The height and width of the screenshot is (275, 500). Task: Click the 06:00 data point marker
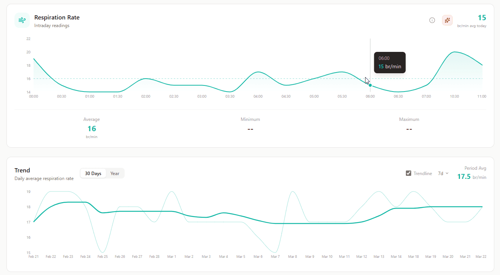coord(370,85)
